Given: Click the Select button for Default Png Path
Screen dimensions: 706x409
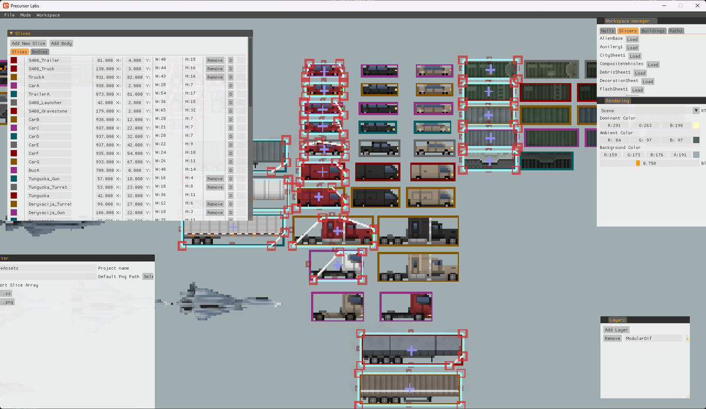Looking at the screenshot, I should [148, 277].
